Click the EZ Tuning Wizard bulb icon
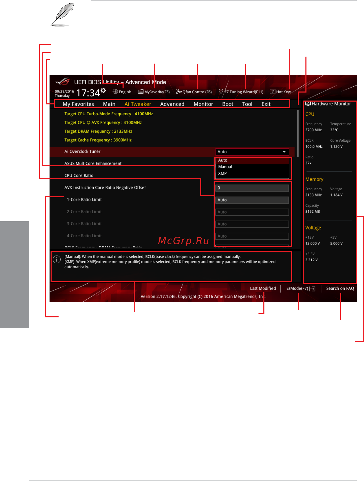This screenshot has height=481, width=364. pos(221,91)
